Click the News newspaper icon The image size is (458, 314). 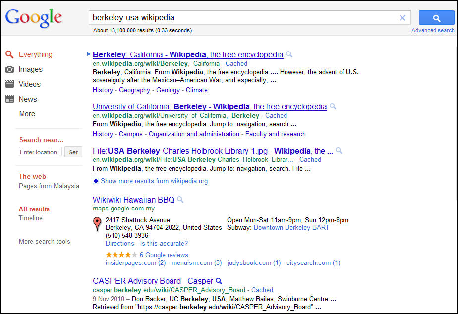pyautogui.click(x=9, y=99)
